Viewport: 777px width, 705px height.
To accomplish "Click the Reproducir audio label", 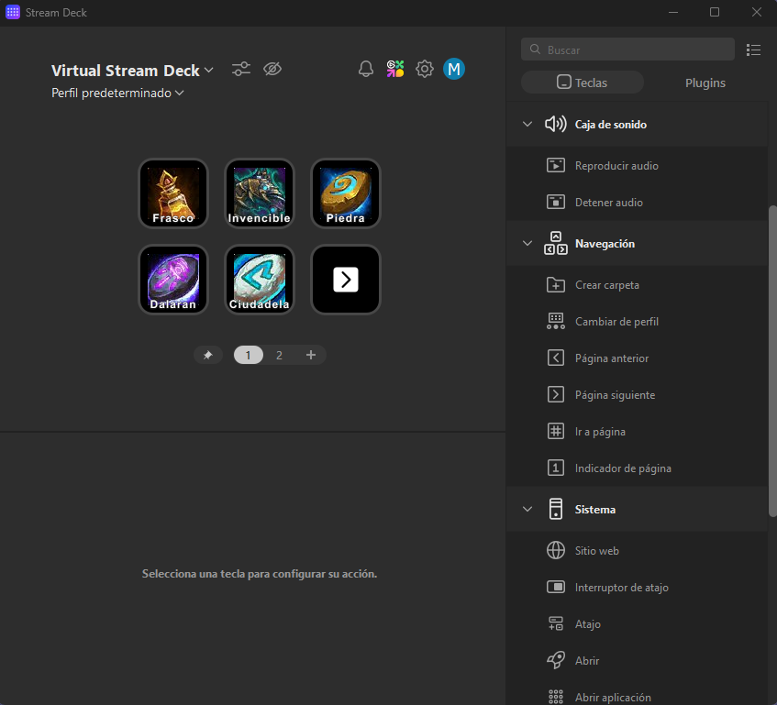I will 616,166.
